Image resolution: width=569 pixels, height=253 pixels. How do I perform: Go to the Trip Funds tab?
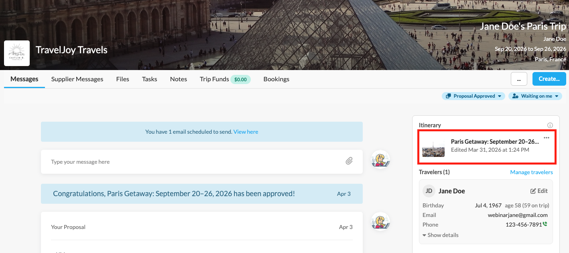pyautogui.click(x=214, y=79)
